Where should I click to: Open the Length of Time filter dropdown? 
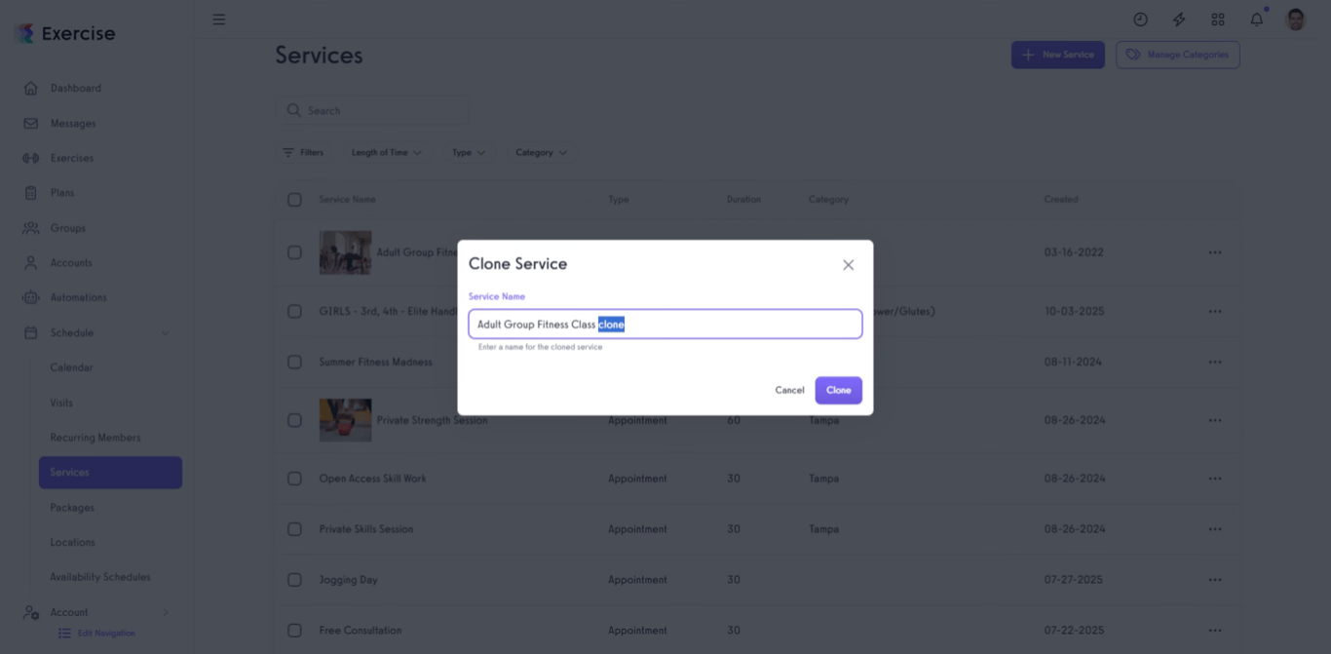point(387,152)
